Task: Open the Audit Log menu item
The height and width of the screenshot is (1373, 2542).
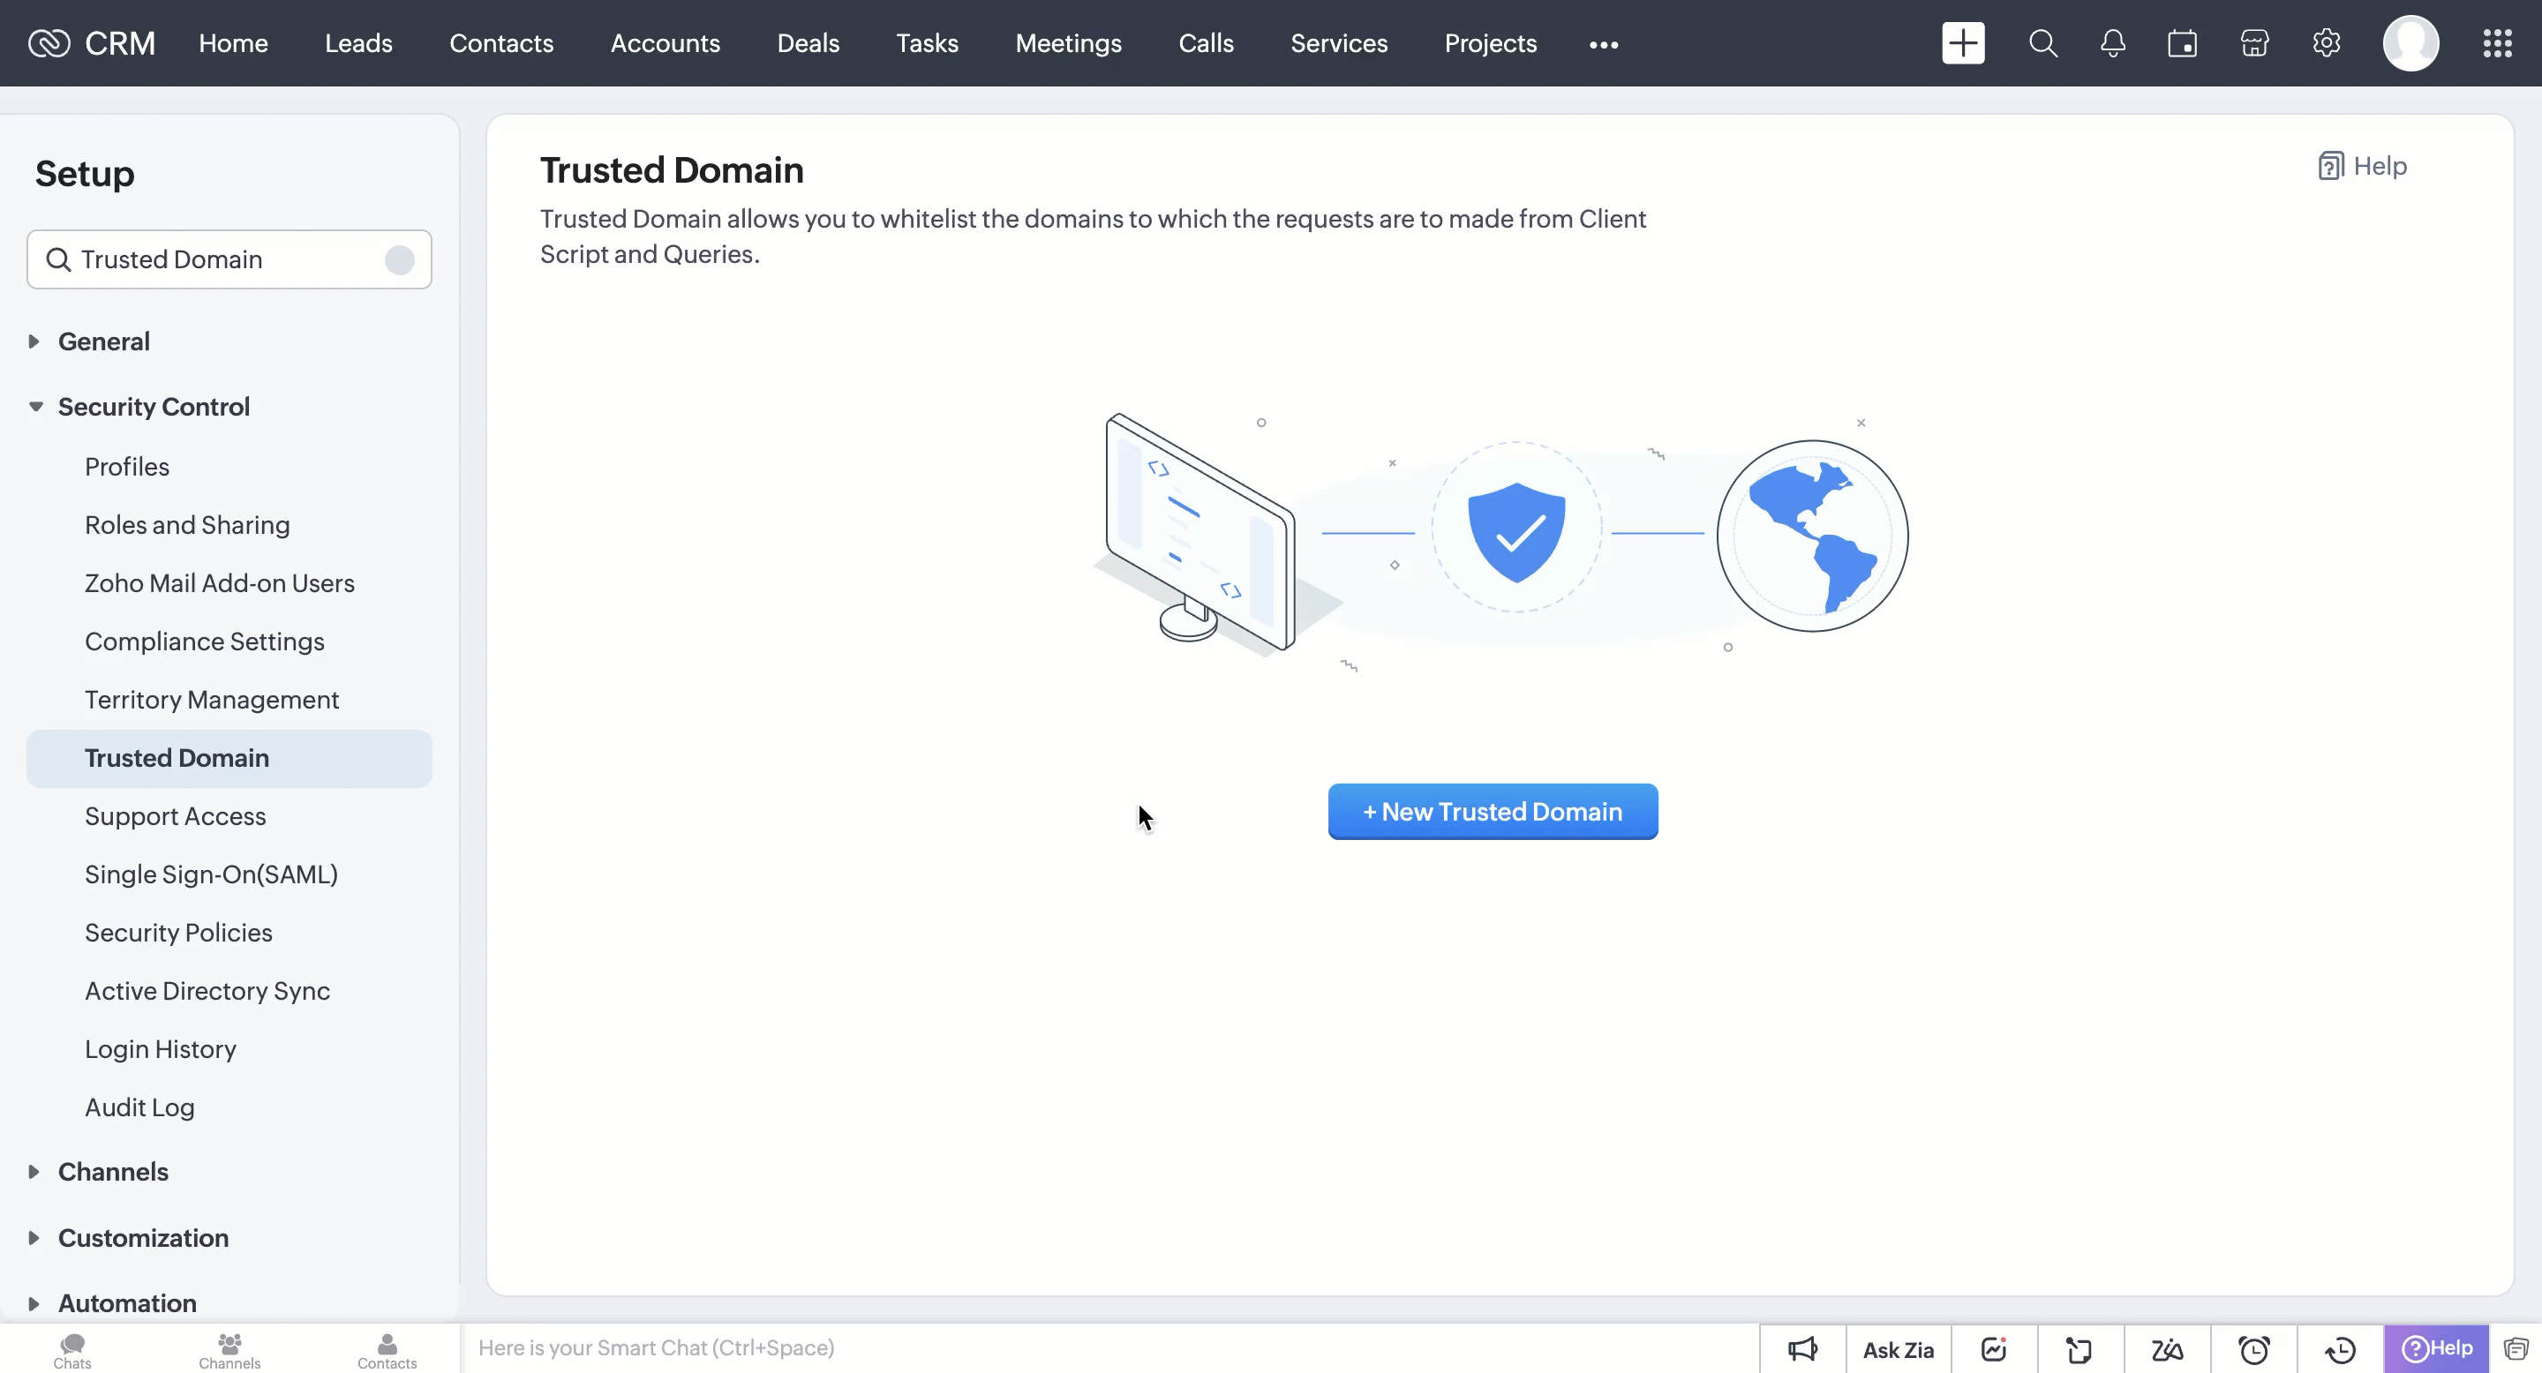Action: point(139,1107)
